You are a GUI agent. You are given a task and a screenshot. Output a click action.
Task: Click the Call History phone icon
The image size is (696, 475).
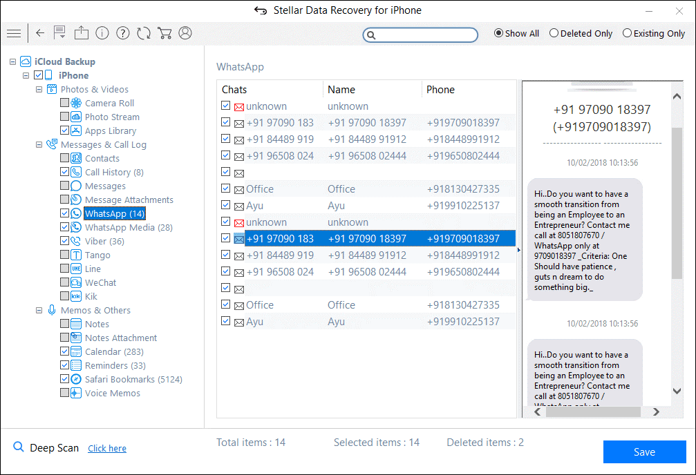pyautogui.click(x=76, y=172)
